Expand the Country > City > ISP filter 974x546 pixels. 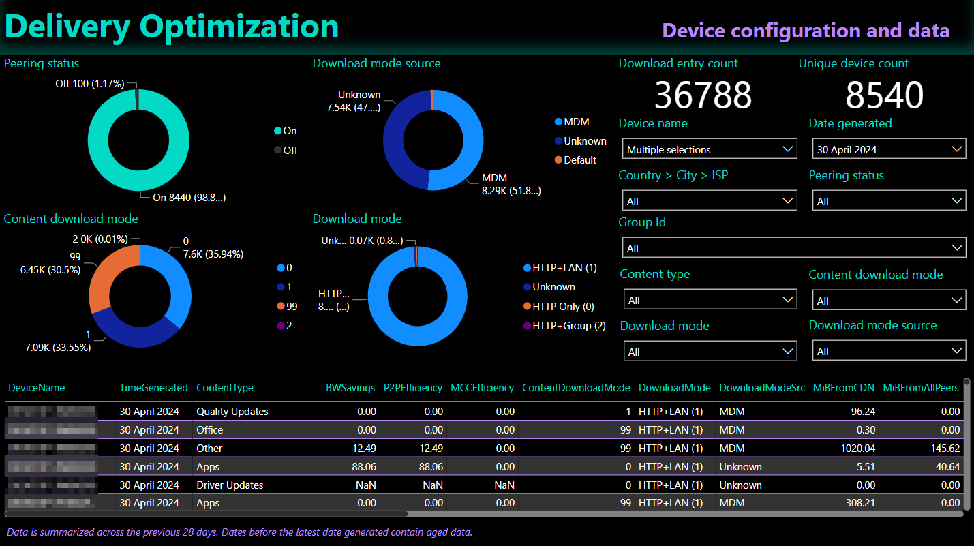(709, 201)
